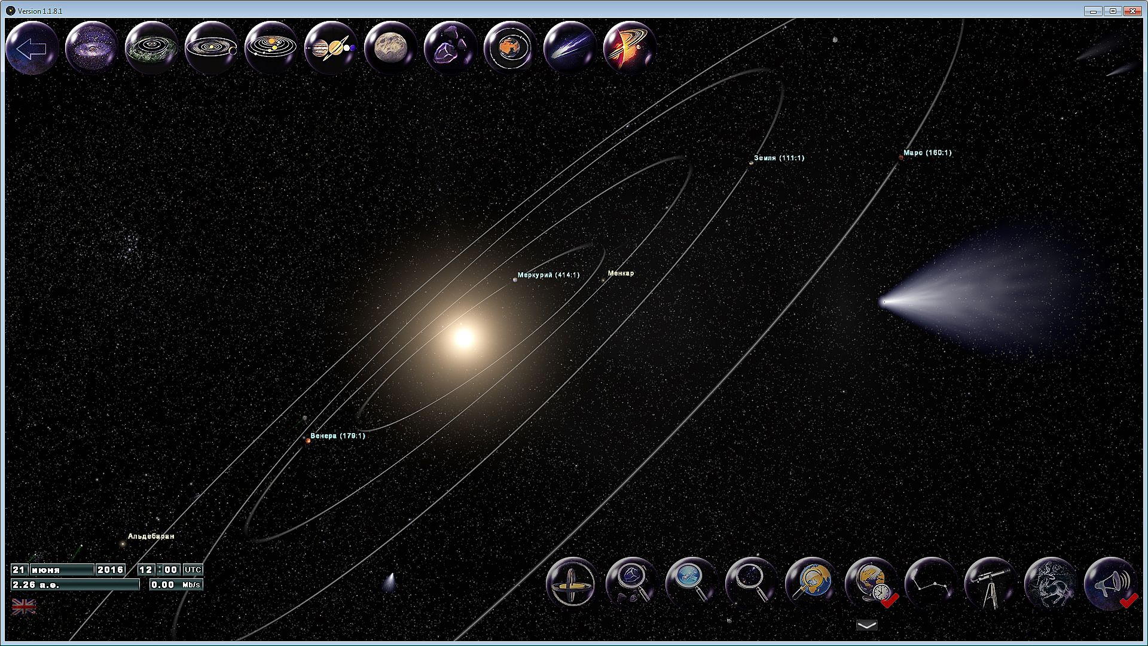Viewport: 1148px width, 646px height.
Task: Select the comet bubble in top toolbar
Action: tap(570, 48)
